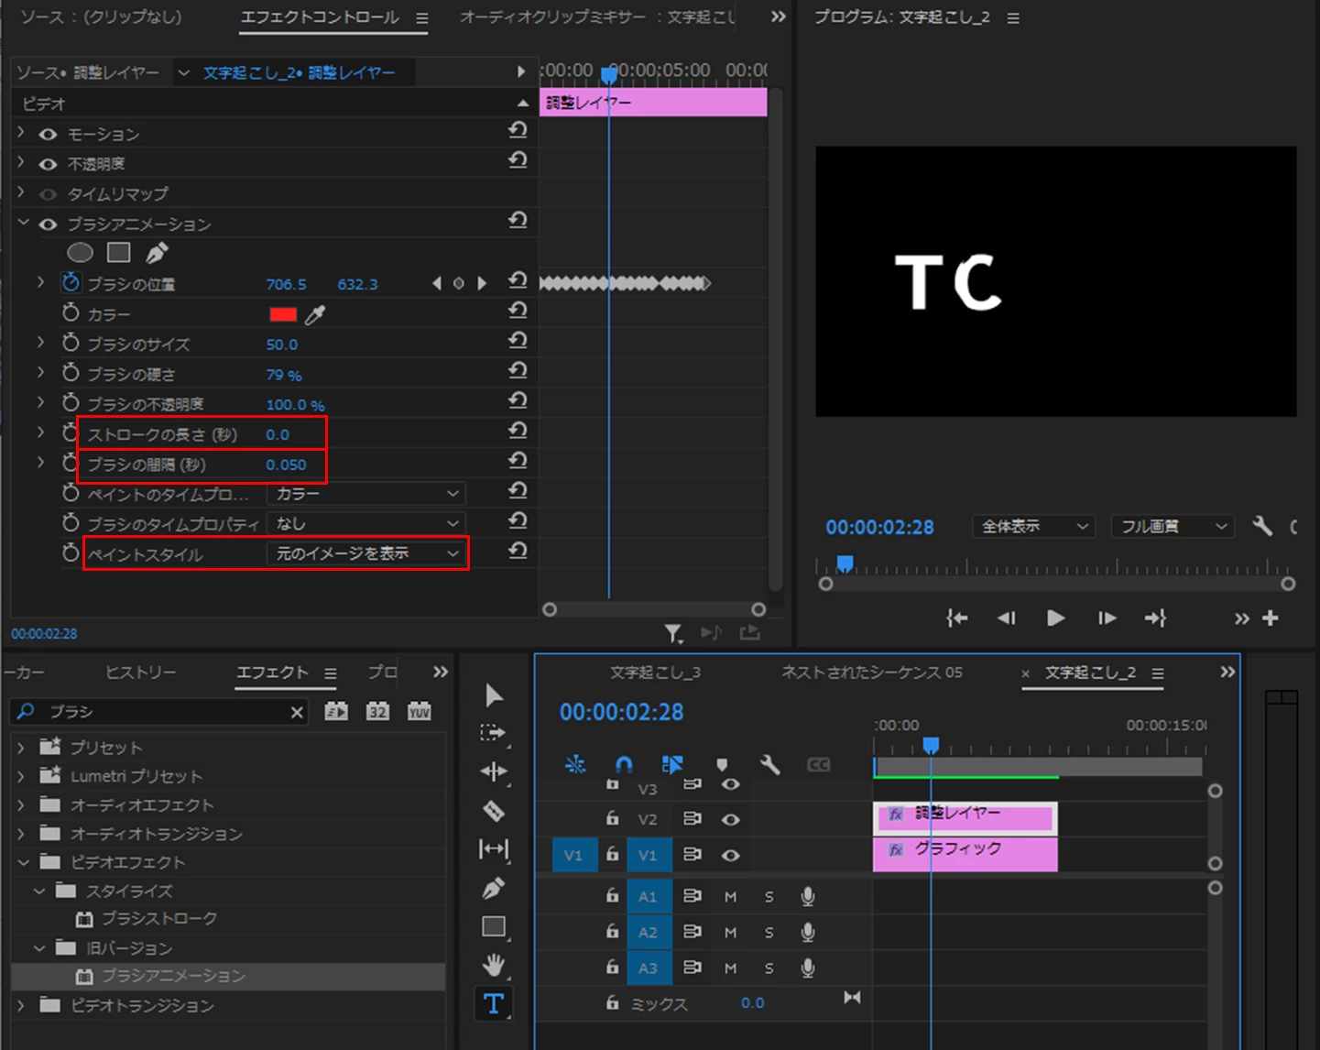This screenshot has width=1320, height=1050.
Task: Toggle モーション effect visibility eye
Action: tap(48, 135)
